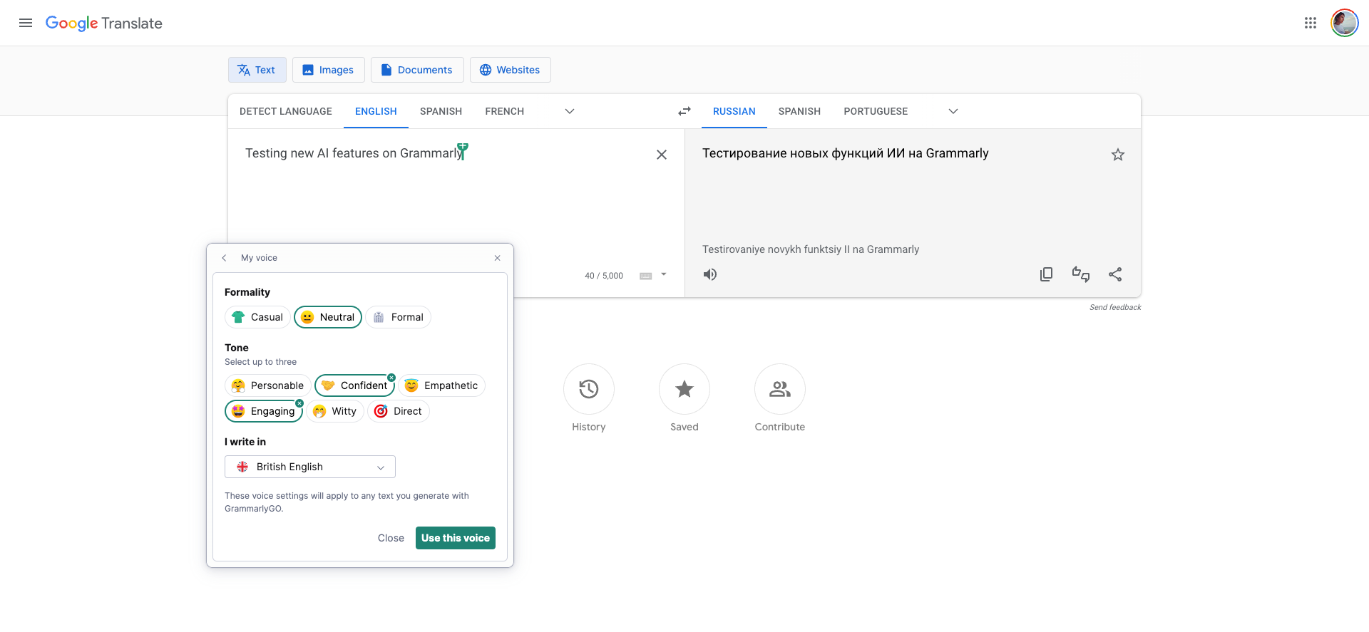
Task: Close the My voice panel with X
Action: coord(498,258)
